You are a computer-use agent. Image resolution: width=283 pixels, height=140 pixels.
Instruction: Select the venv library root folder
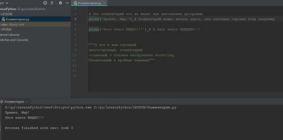click(x=12, y=24)
